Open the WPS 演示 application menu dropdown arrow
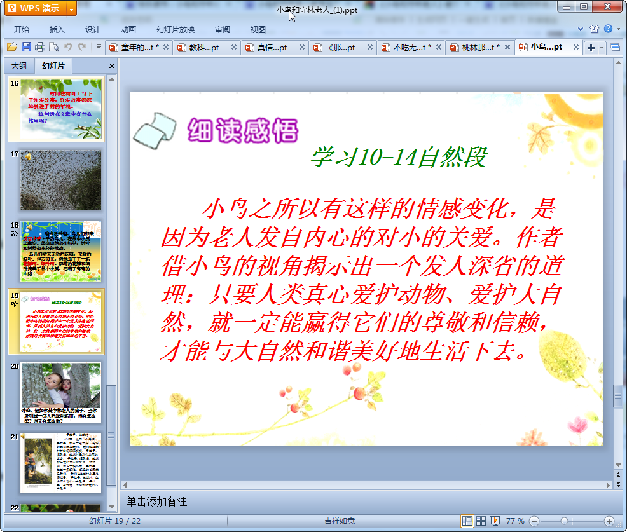Viewport: 627px width, 532px height. pyautogui.click(x=71, y=9)
